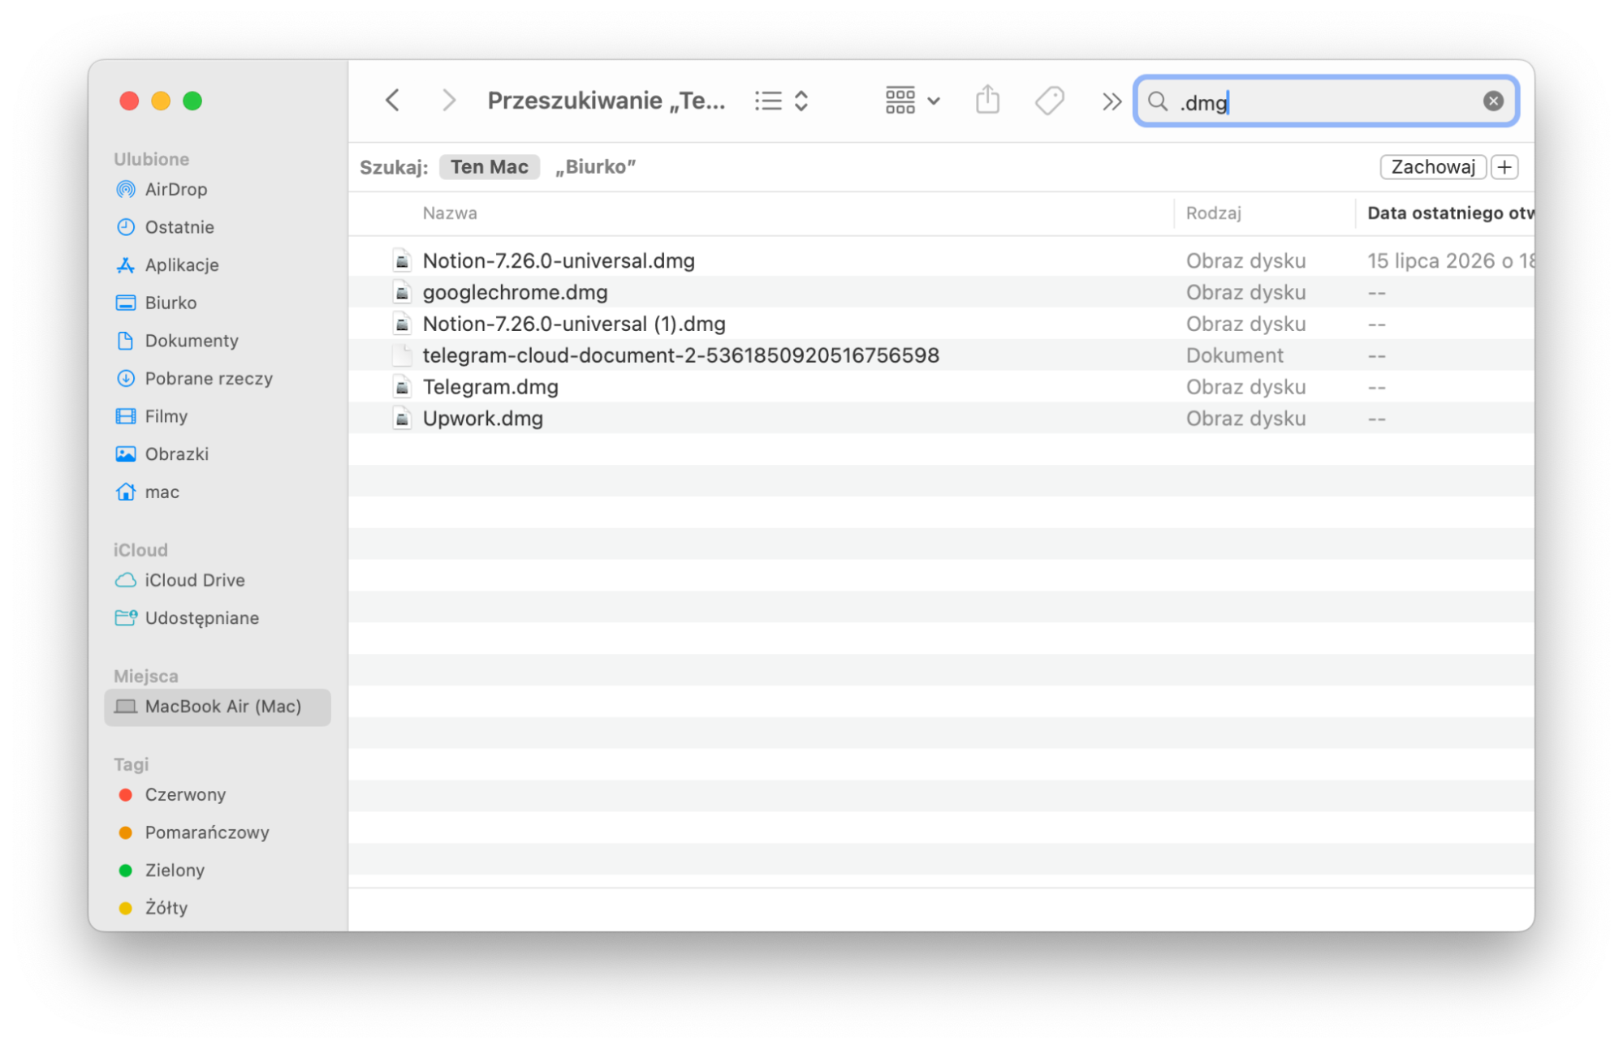Open the mac home folder
Viewport: 1623px width, 1049px height.
tap(147, 492)
